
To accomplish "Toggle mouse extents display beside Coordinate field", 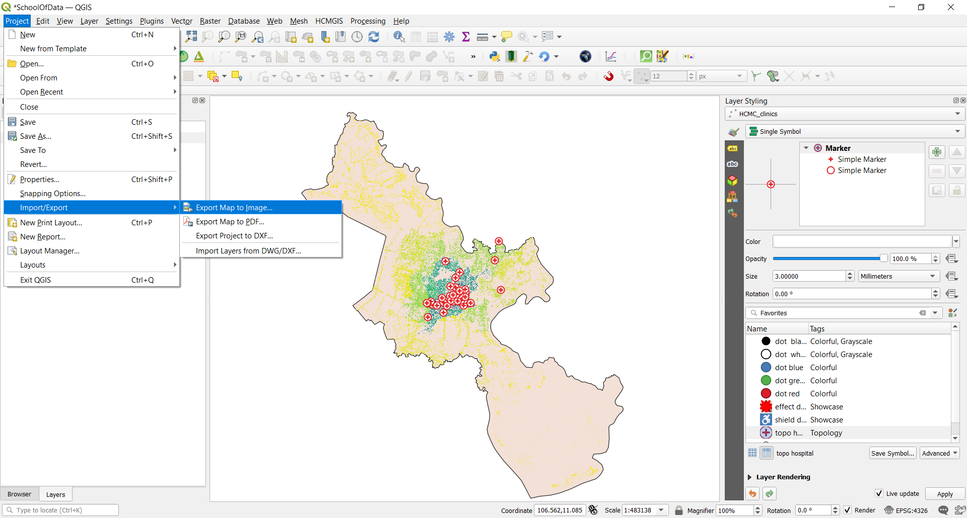I will 593,510.
